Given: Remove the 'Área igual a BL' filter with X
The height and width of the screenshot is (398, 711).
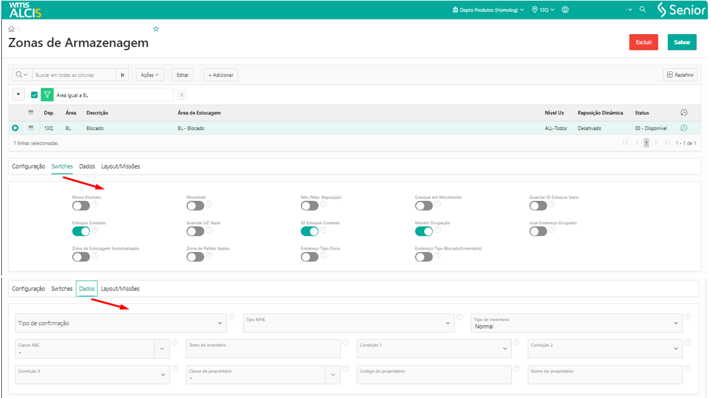Looking at the screenshot, I should pos(182,95).
